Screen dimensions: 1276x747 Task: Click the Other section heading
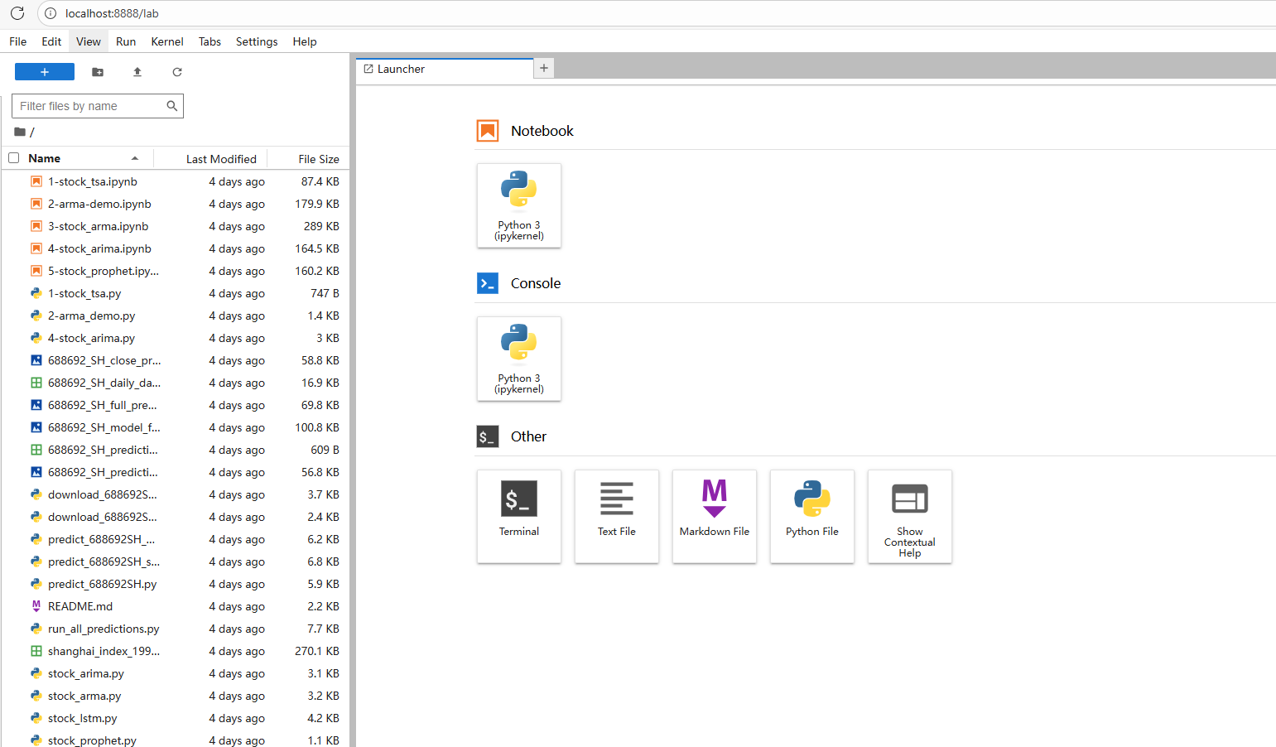(x=528, y=436)
